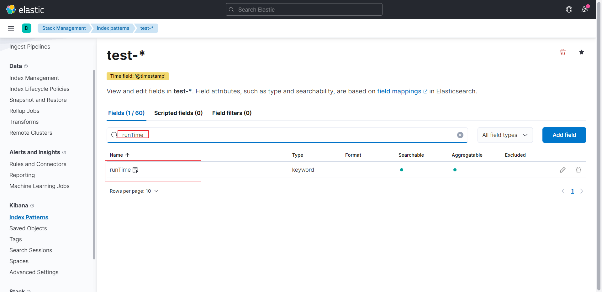Open Transforms page

point(24,122)
